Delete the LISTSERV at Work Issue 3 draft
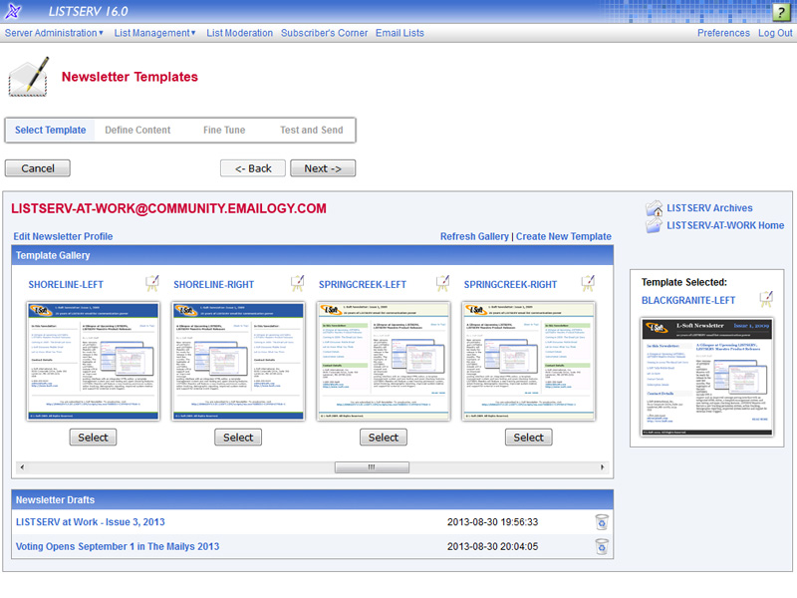This screenshot has width=797, height=598. click(x=602, y=522)
